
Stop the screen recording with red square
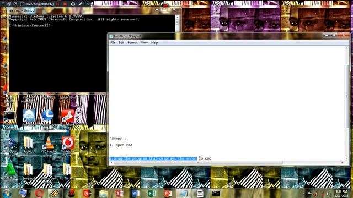[x=65, y=4]
